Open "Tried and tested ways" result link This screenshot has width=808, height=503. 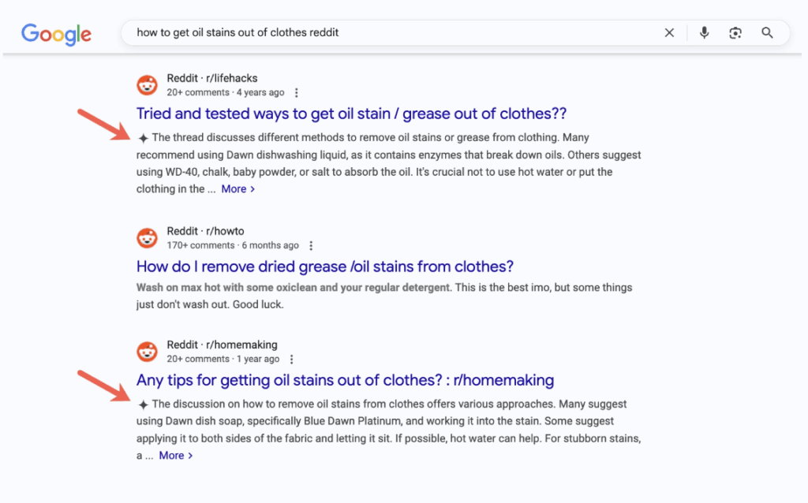tap(351, 114)
